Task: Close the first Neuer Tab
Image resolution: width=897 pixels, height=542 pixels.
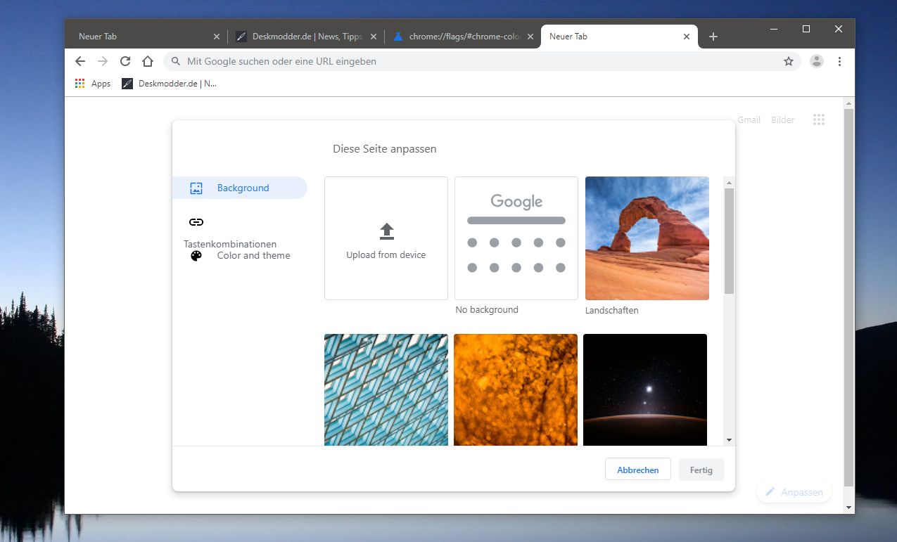Action: coord(216,37)
